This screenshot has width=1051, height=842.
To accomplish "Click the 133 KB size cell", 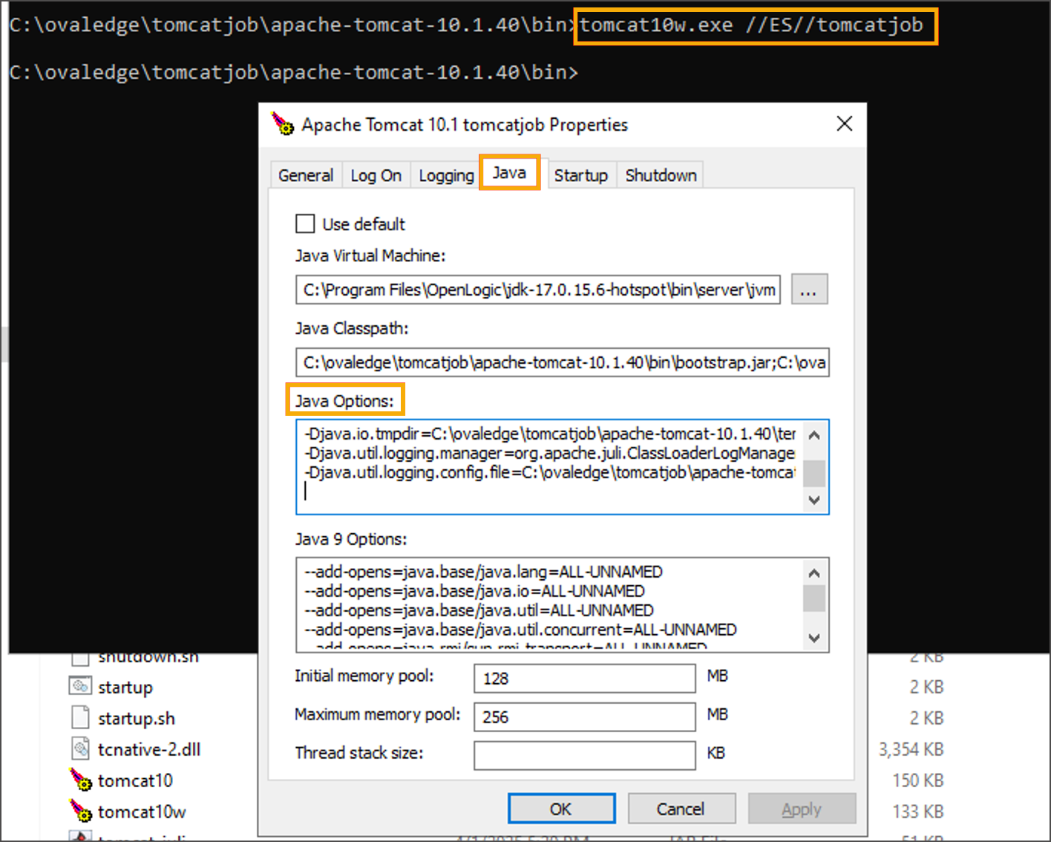I will (918, 812).
